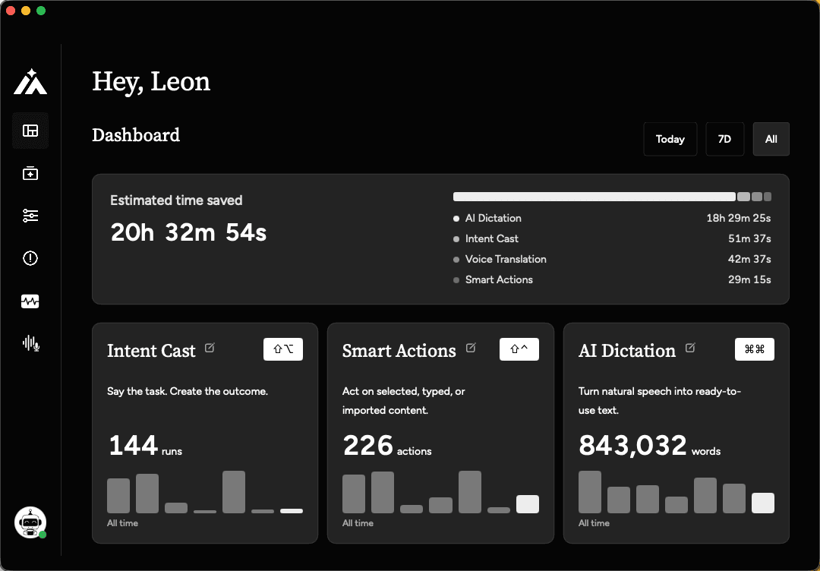
Task: Open the exclamation alert sidebar icon
Action: 30,258
